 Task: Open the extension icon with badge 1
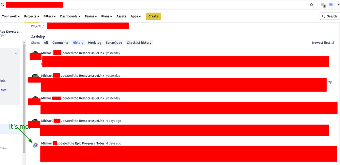click(x=323, y=5)
